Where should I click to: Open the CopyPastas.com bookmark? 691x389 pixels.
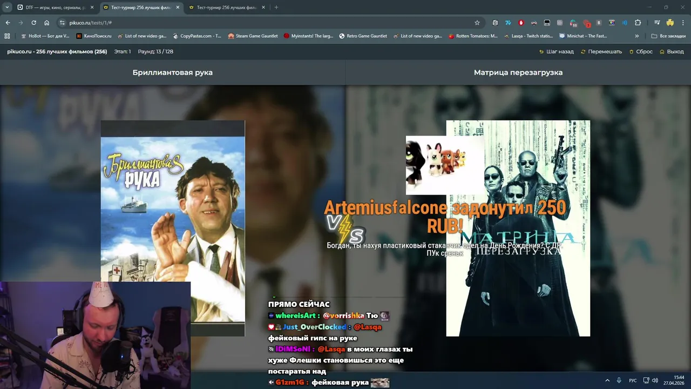click(x=197, y=36)
